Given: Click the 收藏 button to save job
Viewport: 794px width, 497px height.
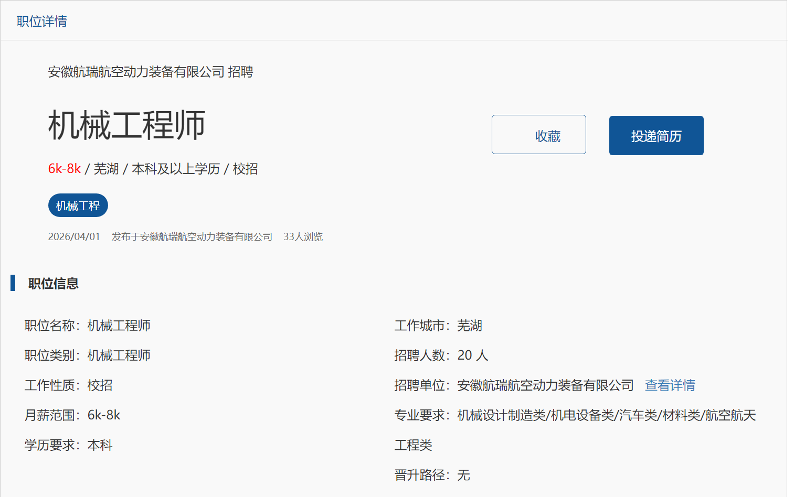Looking at the screenshot, I should (x=538, y=135).
